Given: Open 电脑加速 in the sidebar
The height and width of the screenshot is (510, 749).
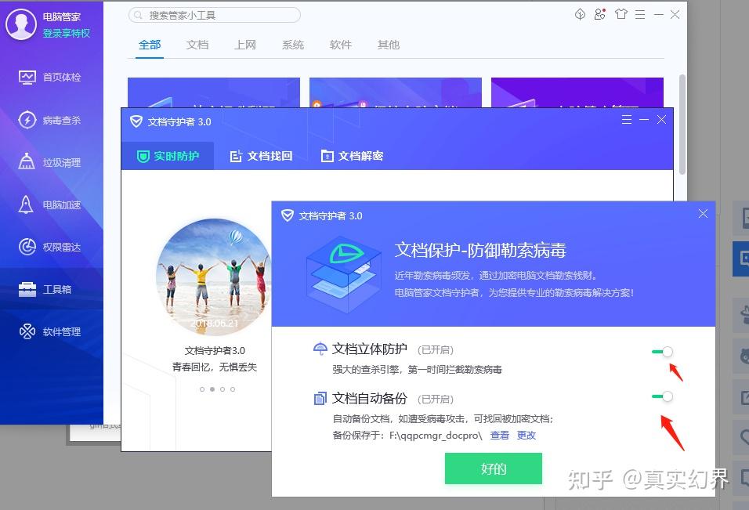Looking at the screenshot, I should pyautogui.click(x=52, y=204).
